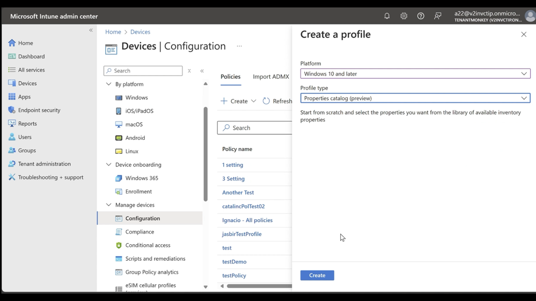This screenshot has width=536, height=301.
Task: Click the user account avatar
Action: 531,16
